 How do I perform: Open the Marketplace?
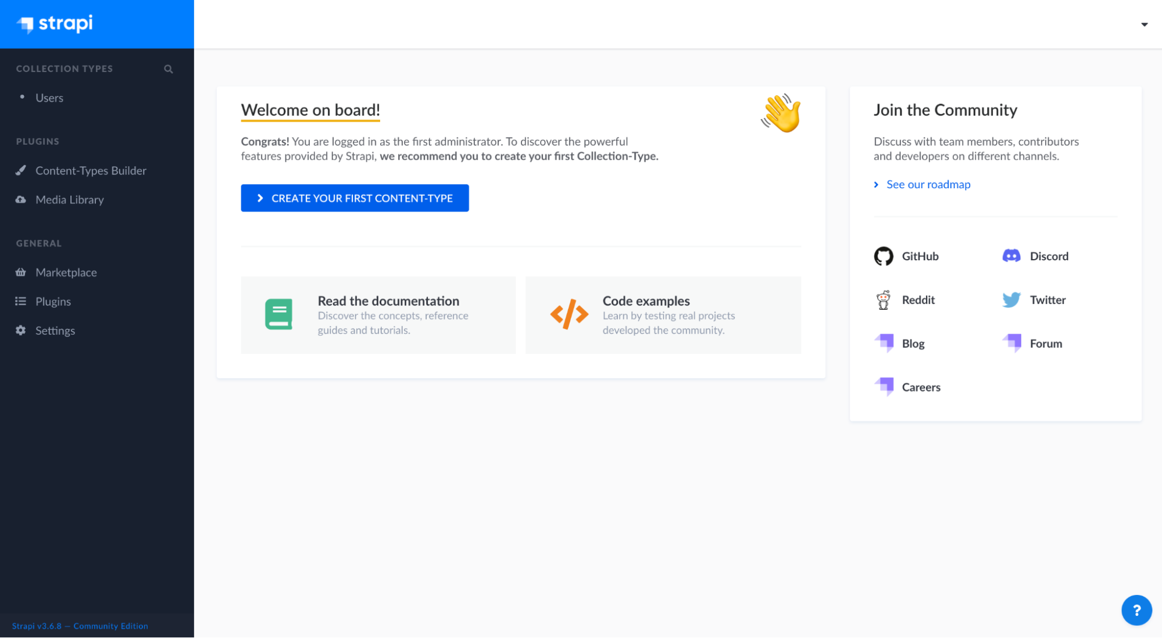66,272
